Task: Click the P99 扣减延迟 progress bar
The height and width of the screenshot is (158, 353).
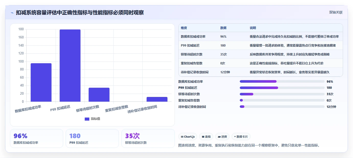Action: pyautogui.click(x=282, y=88)
